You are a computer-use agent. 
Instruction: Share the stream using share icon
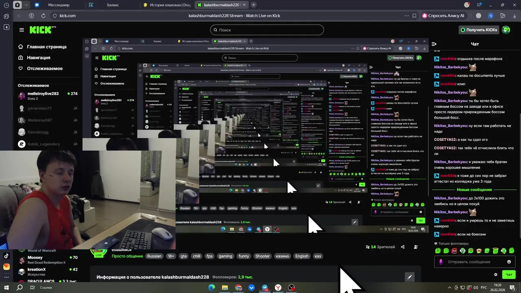click(403, 247)
